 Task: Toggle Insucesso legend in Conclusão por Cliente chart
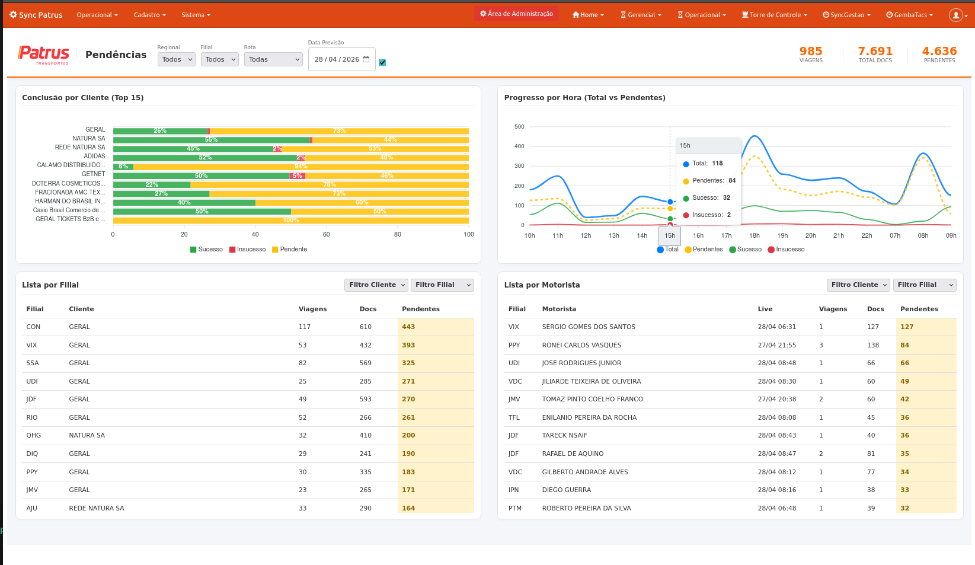[247, 250]
